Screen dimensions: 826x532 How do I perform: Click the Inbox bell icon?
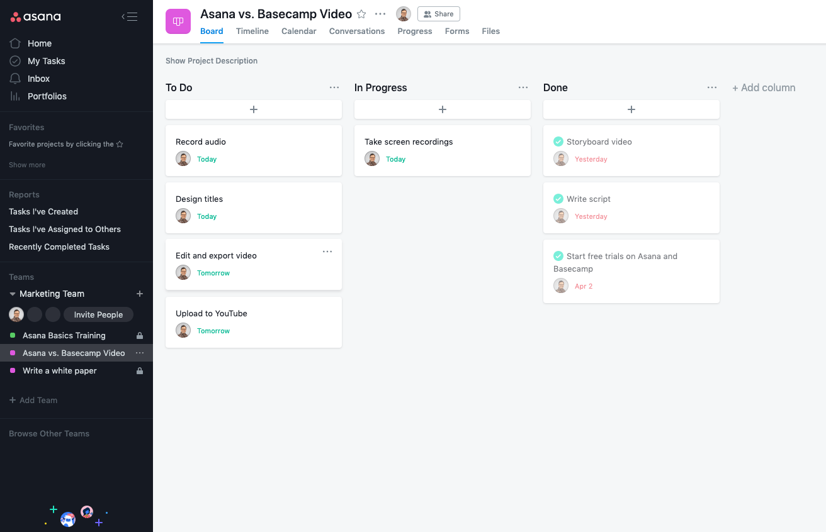point(15,79)
